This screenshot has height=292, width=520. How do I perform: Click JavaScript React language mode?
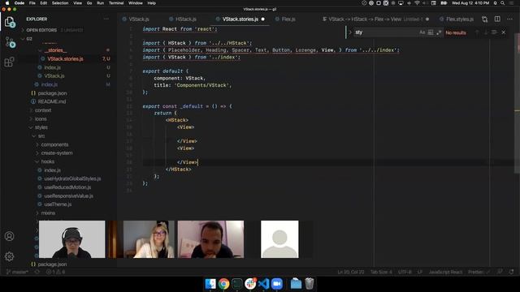pyautogui.click(x=445, y=272)
